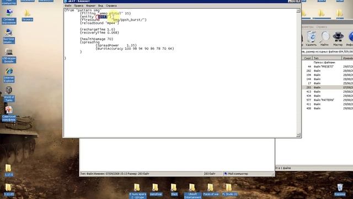Open the 1.17.5 folder on desktop
Screen dimensions: 353x199
[x=9, y=170]
